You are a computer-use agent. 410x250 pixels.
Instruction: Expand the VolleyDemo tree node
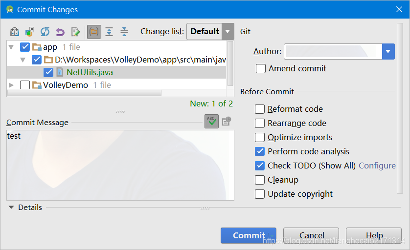pos(11,85)
